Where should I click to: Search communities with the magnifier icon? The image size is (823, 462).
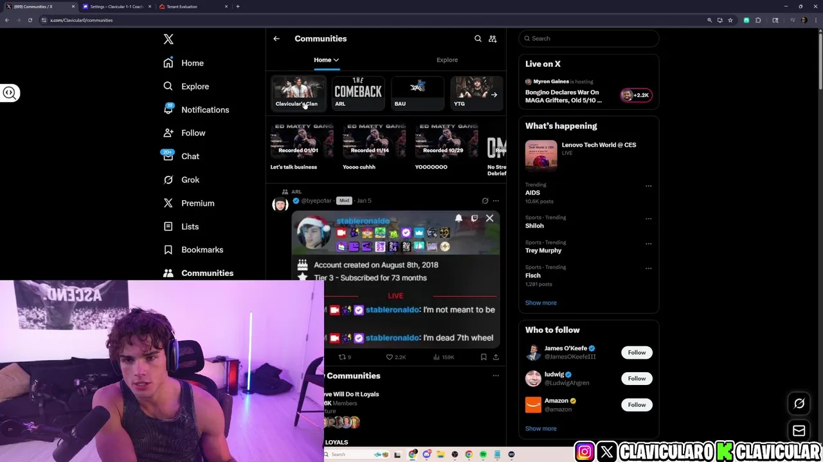point(478,38)
